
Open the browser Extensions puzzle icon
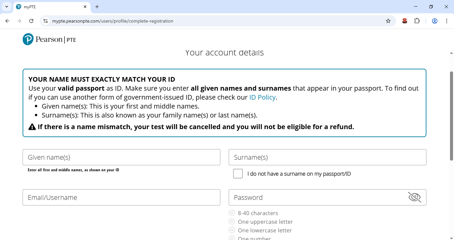417,21
